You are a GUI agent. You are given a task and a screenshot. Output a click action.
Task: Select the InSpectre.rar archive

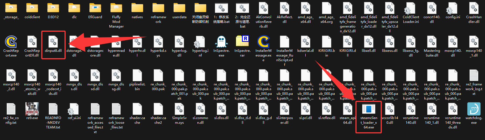pyautogui.click(x=242, y=42)
